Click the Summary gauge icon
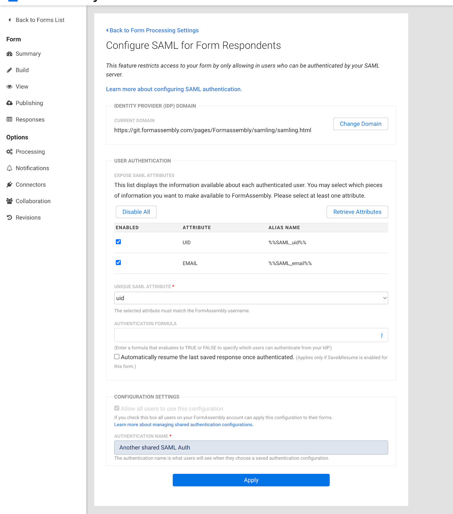The image size is (453, 514). pyautogui.click(x=9, y=54)
